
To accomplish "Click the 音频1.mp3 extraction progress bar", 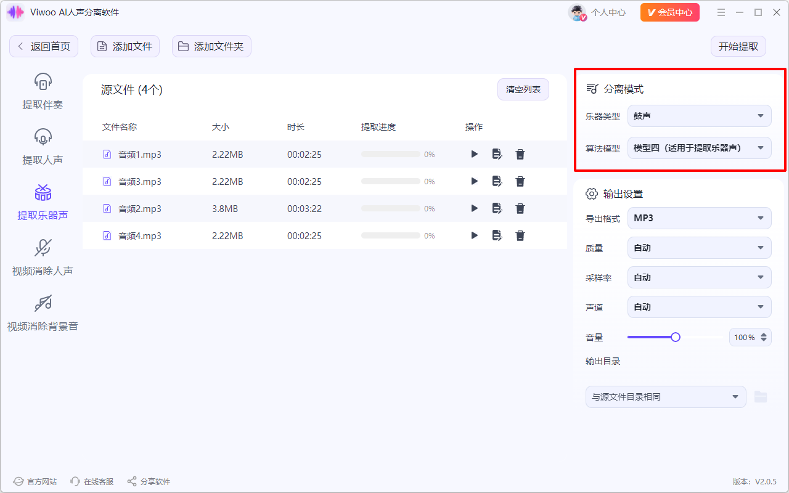I will [x=391, y=154].
